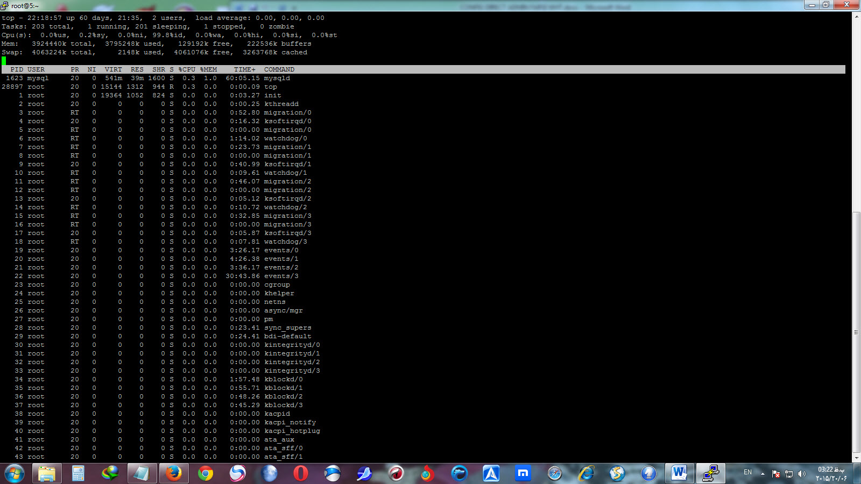861x484 pixels.
Task: Open the Opera browser icon
Action: [x=300, y=474]
